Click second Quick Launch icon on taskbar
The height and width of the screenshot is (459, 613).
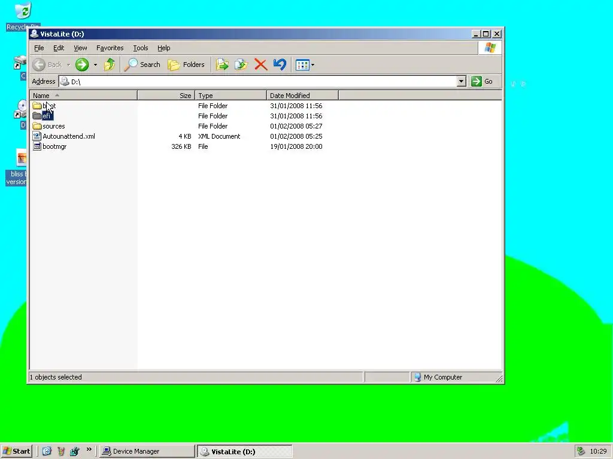[x=61, y=451]
